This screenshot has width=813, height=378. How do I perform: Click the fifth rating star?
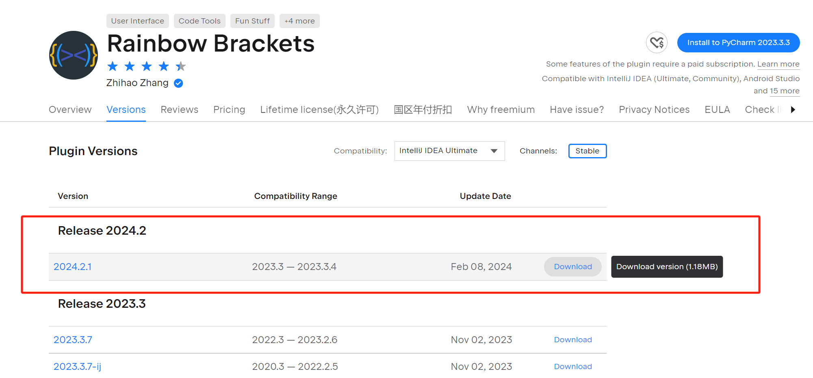(181, 66)
